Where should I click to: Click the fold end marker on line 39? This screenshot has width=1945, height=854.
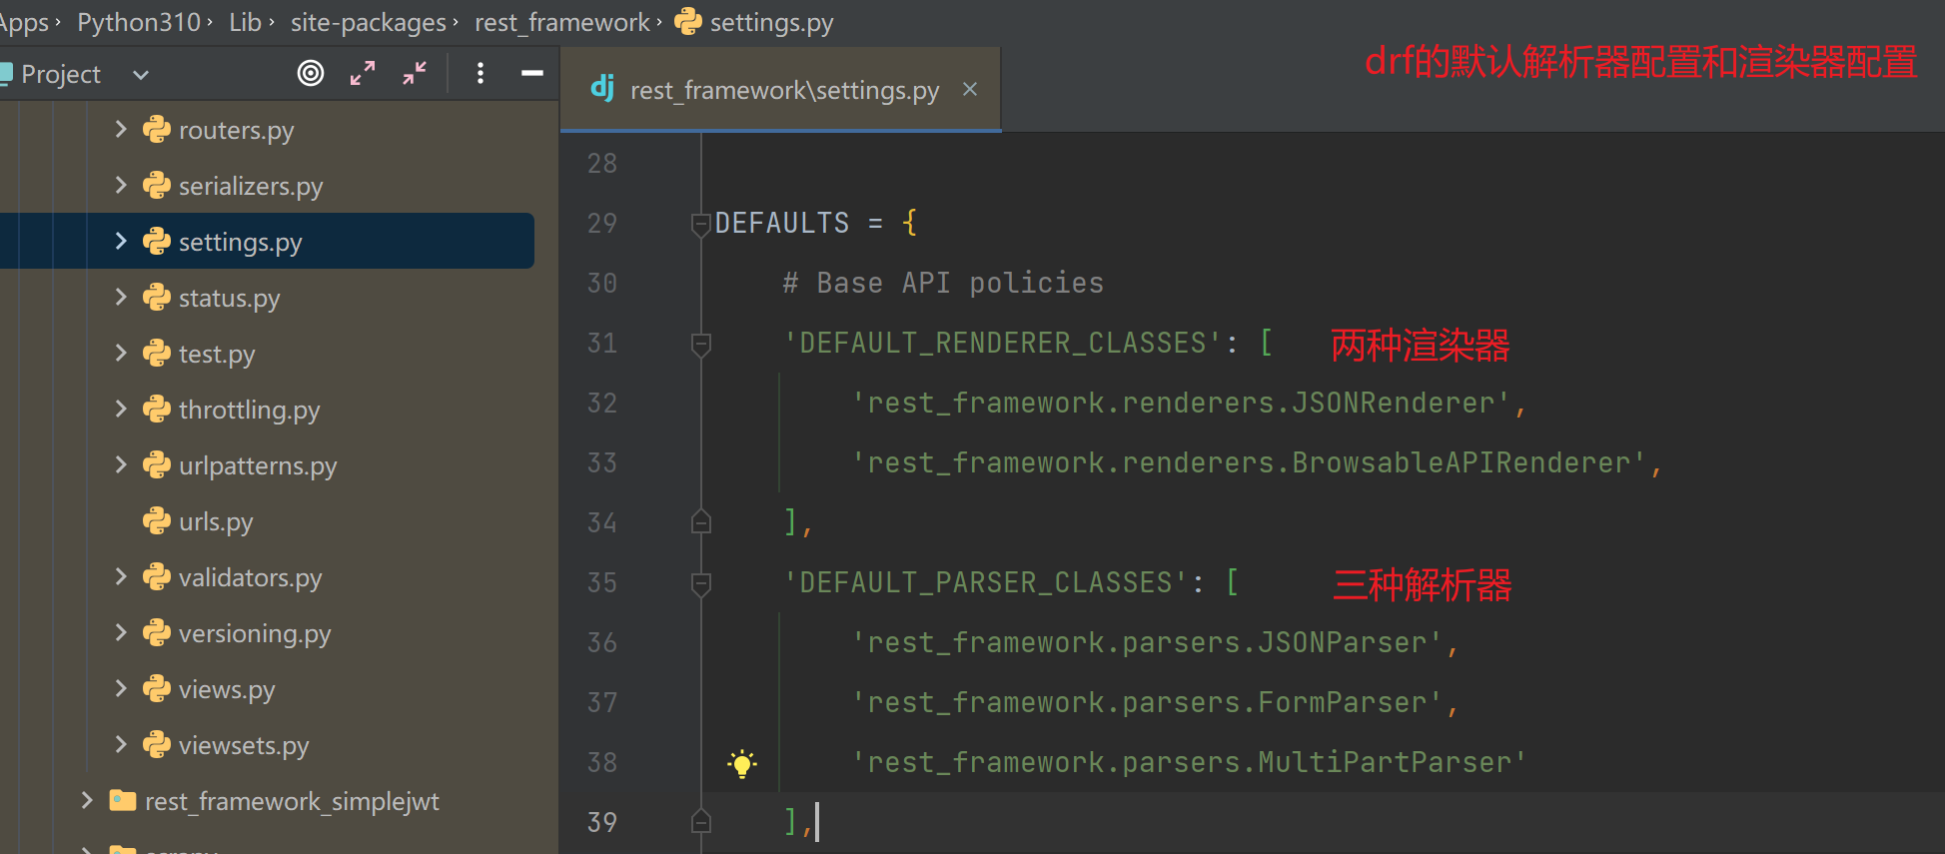(x=701, y=821)
